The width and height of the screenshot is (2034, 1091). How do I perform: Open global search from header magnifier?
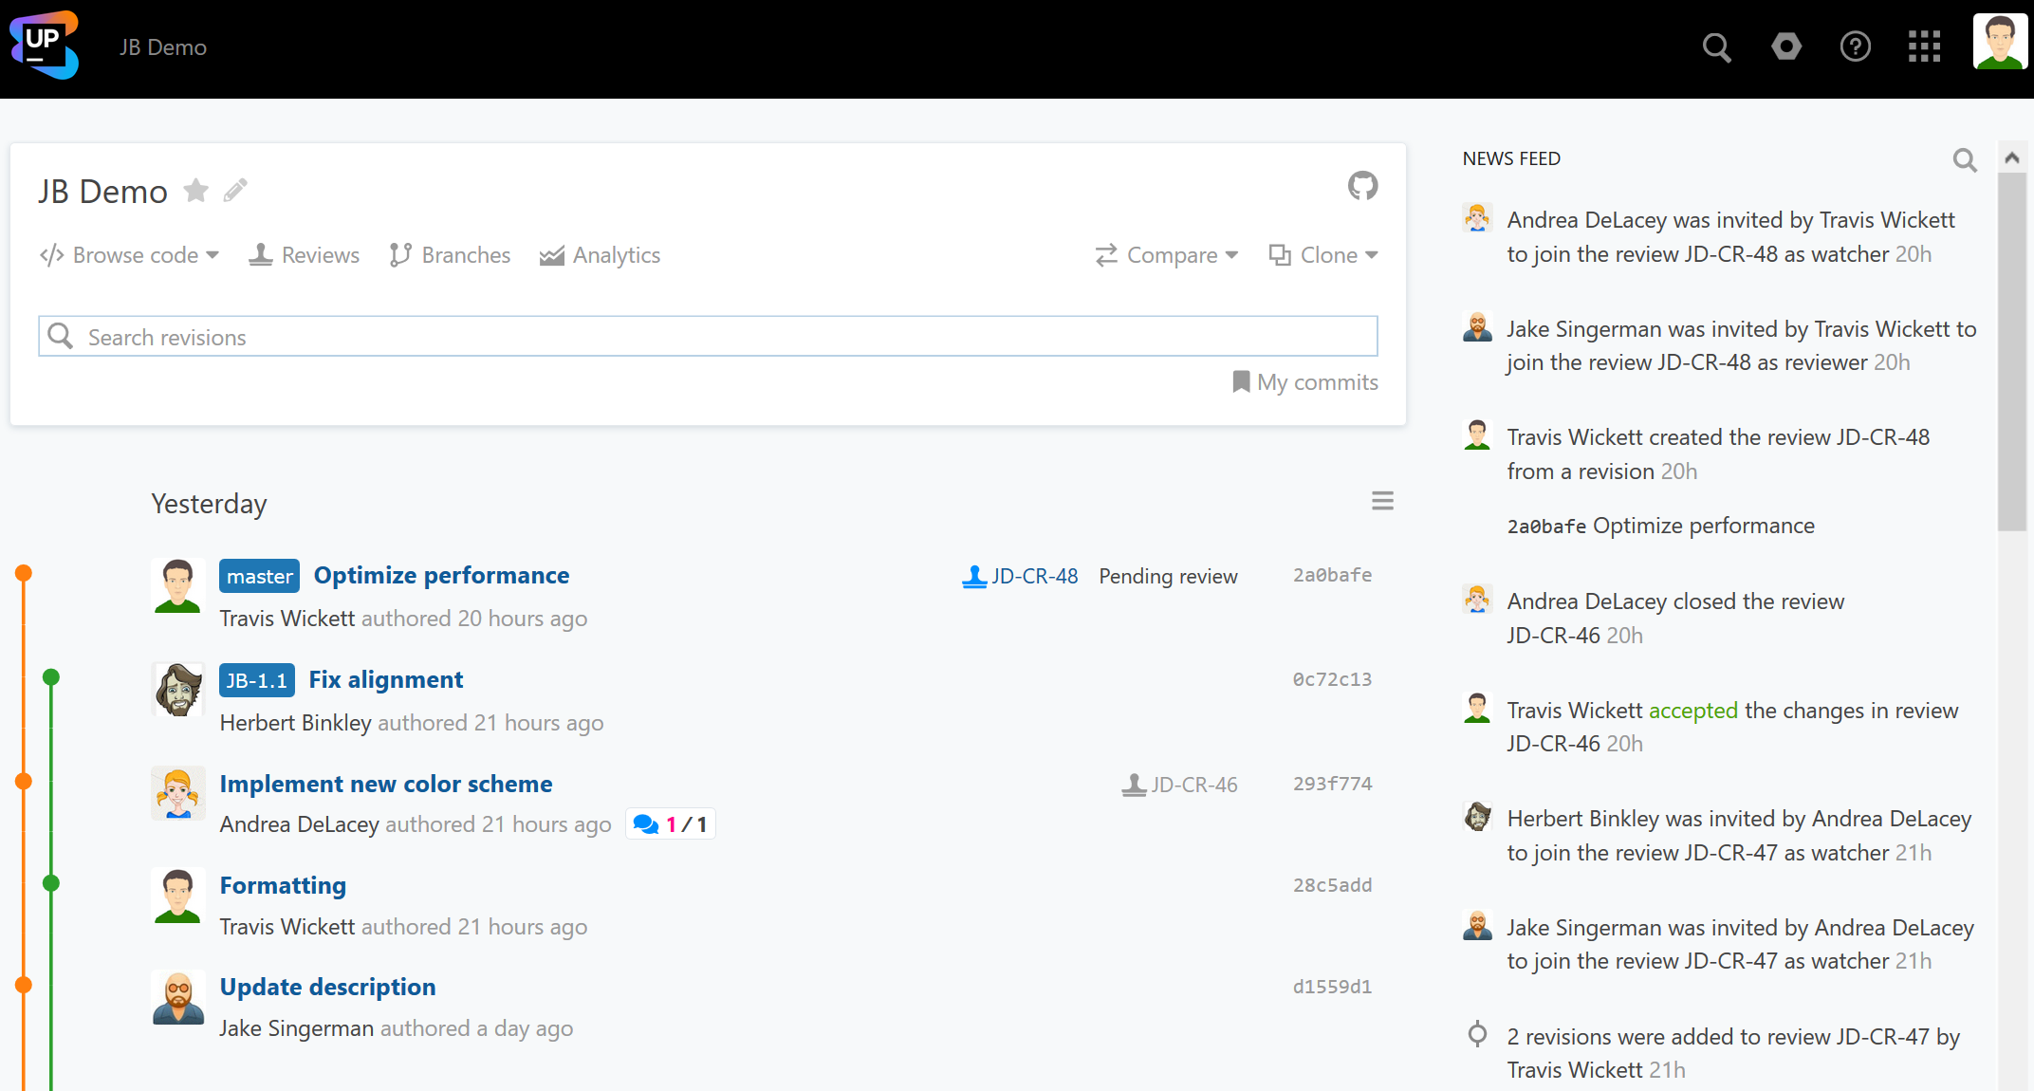[x=1716, y=46]
